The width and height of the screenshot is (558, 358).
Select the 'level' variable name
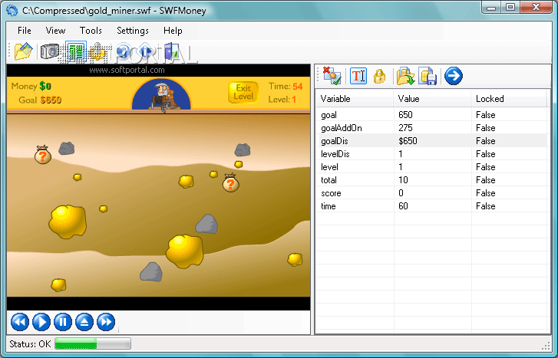click(x=329, y=167)
